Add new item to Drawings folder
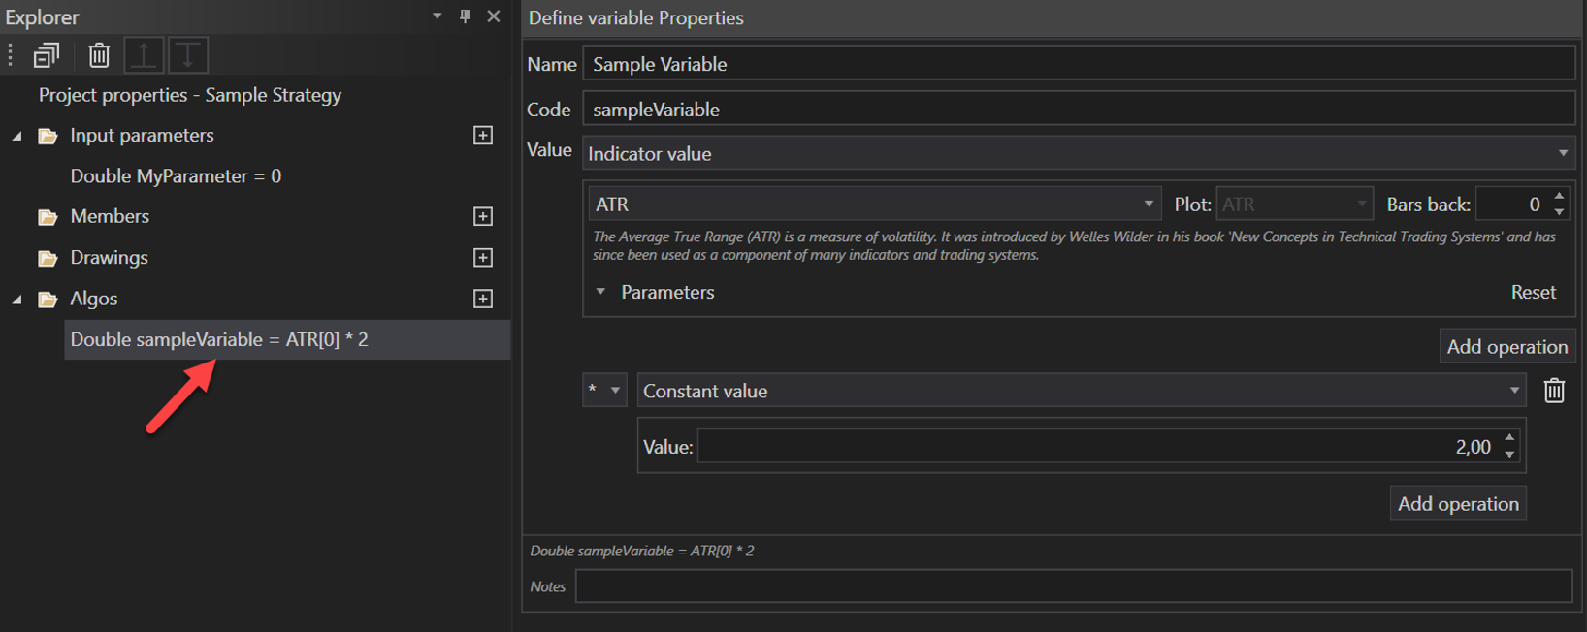The image size is (1587, 632). coord(482,258)
